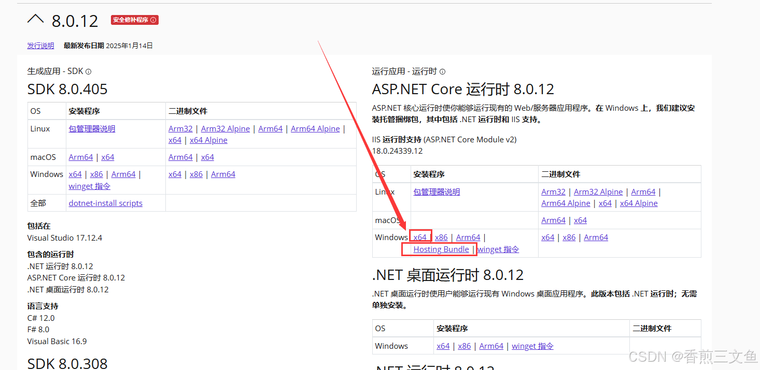Open the 发行说明 release notes link
Viewport: 760px width, 370px height.
click(x=40, y=46)
